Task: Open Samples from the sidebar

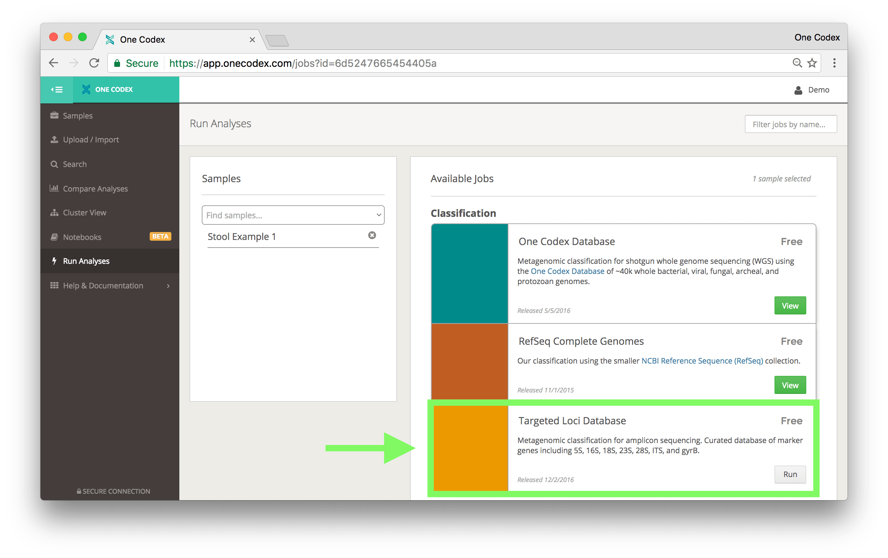Action: coord(110,116)
